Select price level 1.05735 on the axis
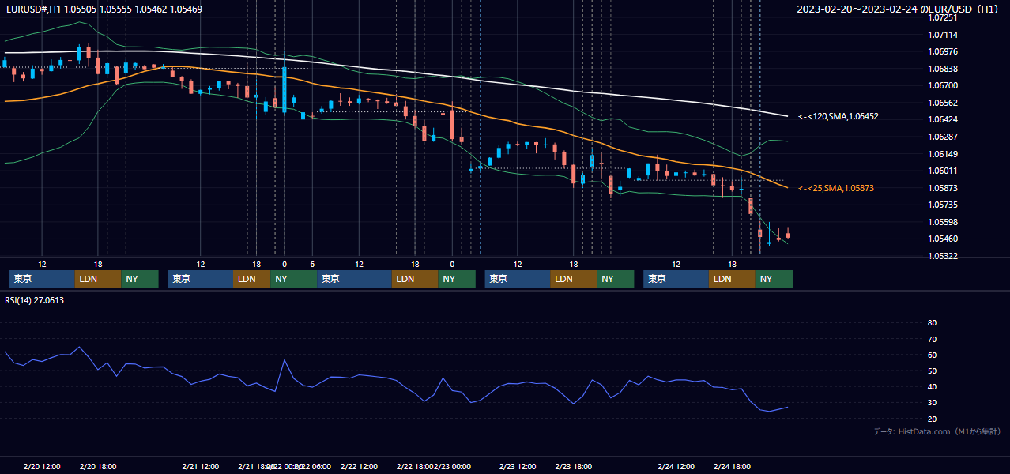Image resolution: width=1010 pixels, height=474 pixels. [x=943, y=205]
